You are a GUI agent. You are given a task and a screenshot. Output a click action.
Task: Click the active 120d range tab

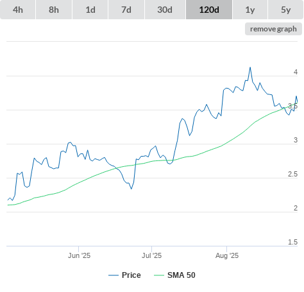point(209,10)
